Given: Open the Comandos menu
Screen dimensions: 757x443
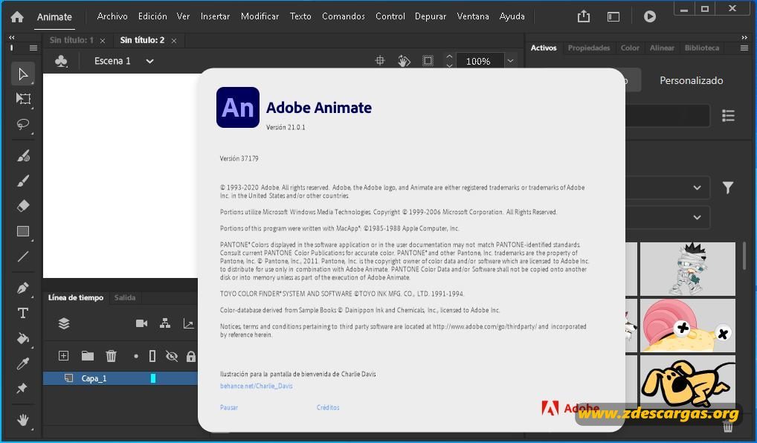Looking at the screenshot, I should tap(344, 16).
